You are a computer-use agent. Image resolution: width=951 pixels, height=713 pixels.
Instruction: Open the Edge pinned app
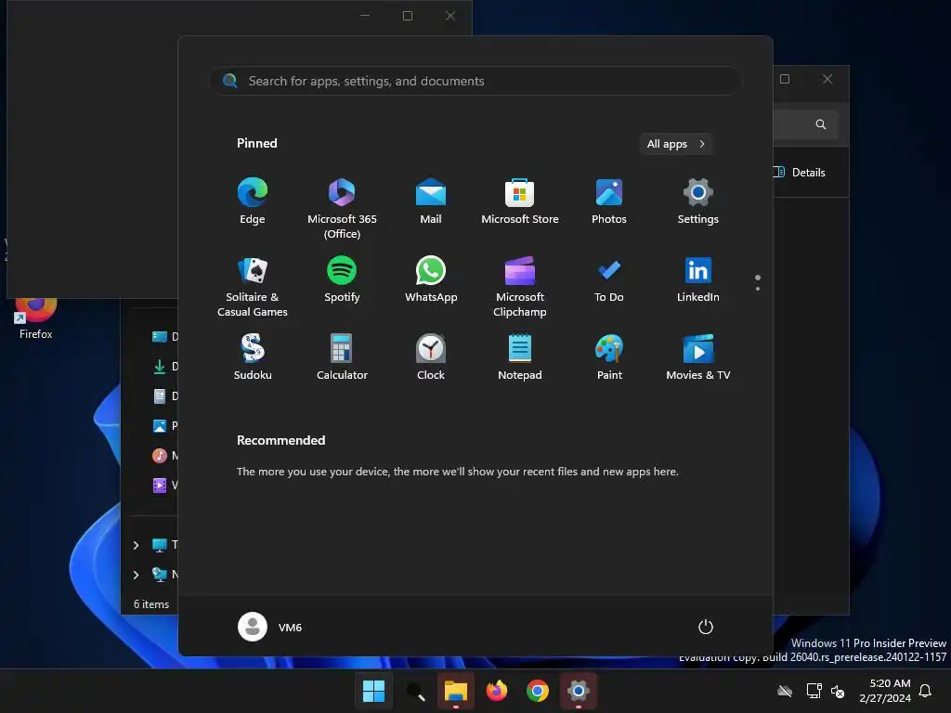[253, 201]
